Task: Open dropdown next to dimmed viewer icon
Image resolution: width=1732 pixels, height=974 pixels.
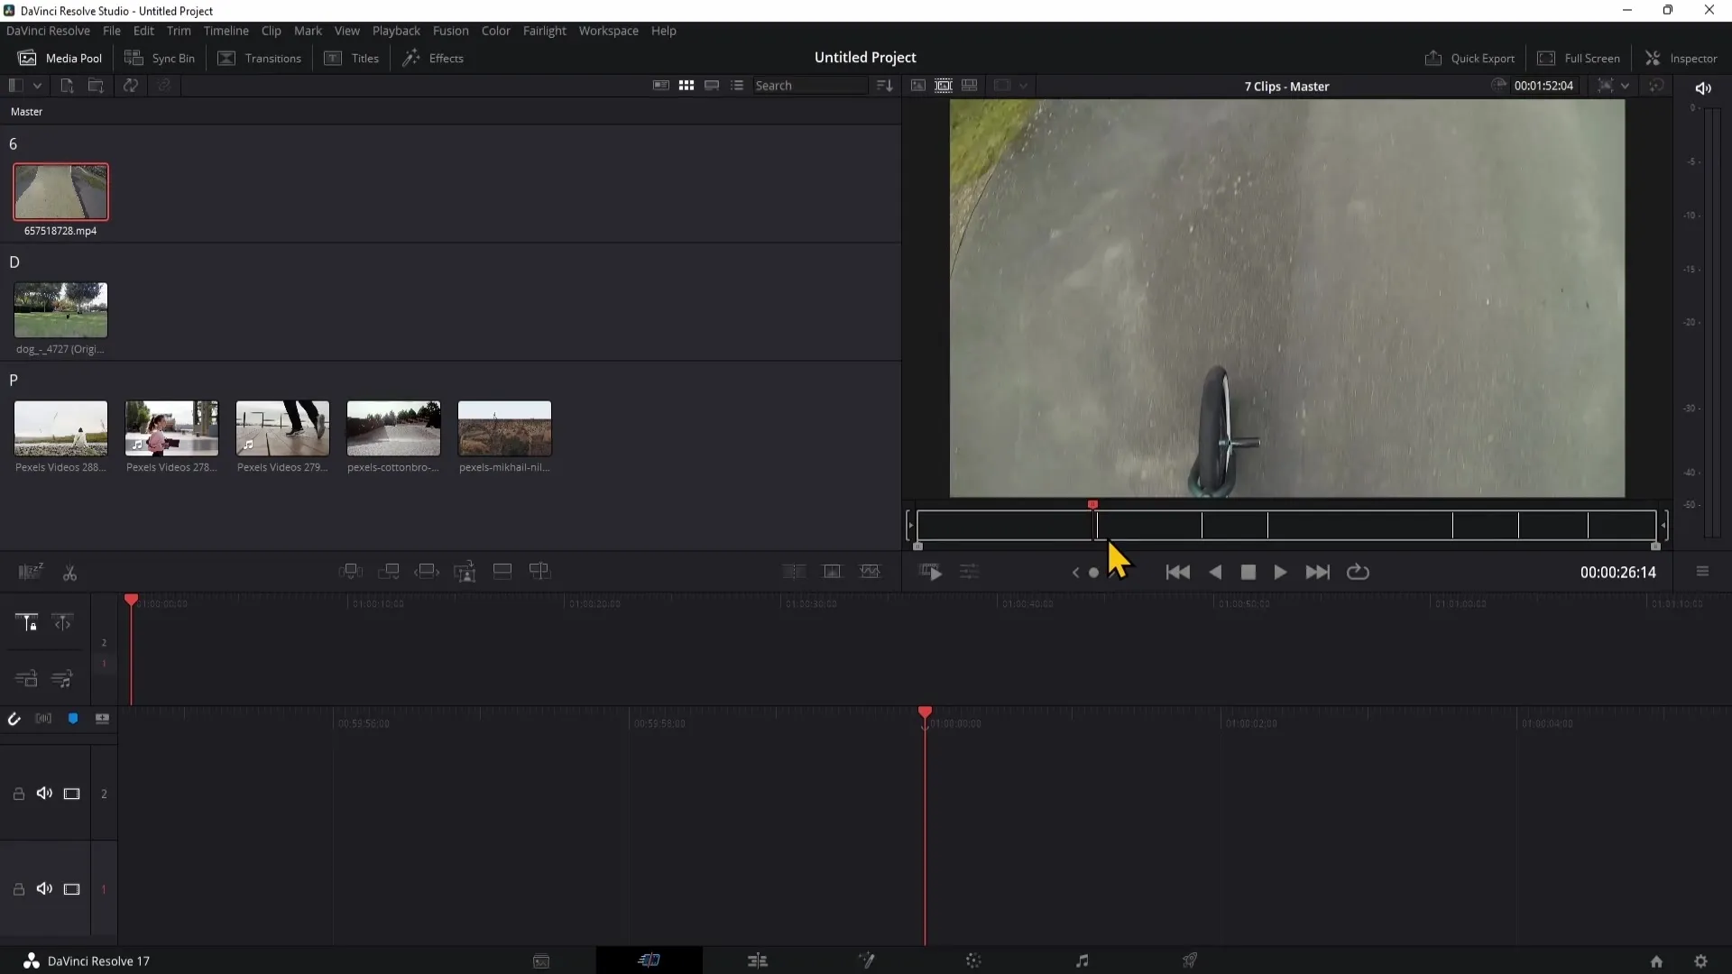Action: tap(1023, 87)
